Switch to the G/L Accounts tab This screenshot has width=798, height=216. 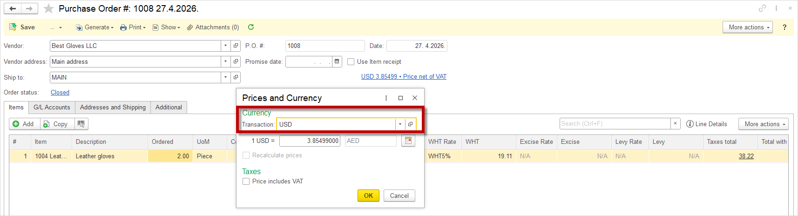pyautogui.click(x=52, y=107)
